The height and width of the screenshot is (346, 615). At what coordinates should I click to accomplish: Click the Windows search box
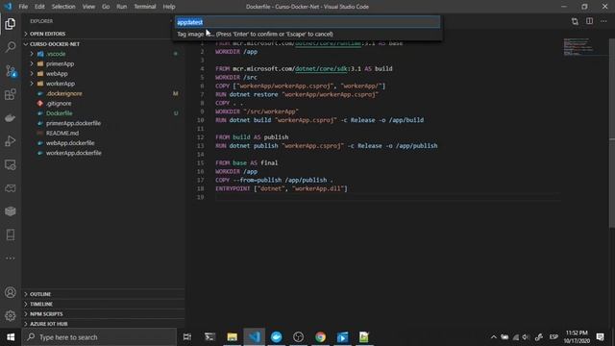point(99,337)
